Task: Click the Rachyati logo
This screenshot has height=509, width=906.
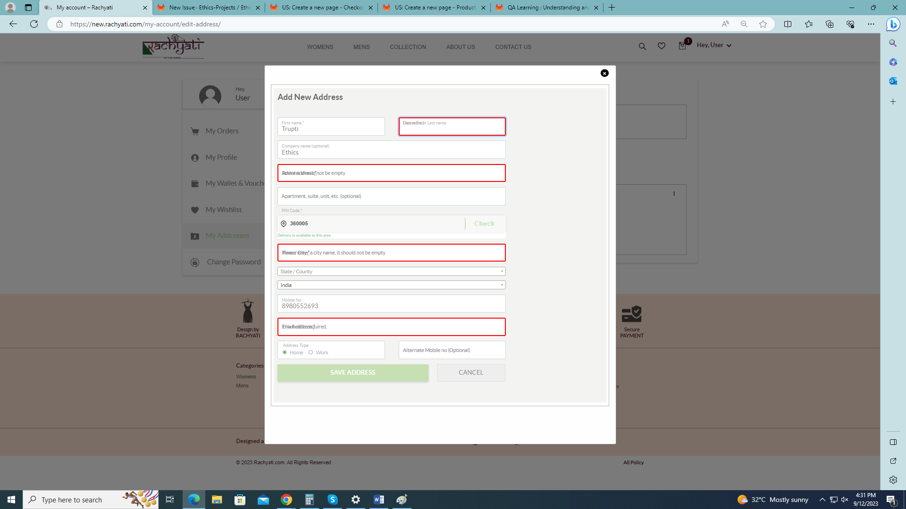Action: point(173,46)
